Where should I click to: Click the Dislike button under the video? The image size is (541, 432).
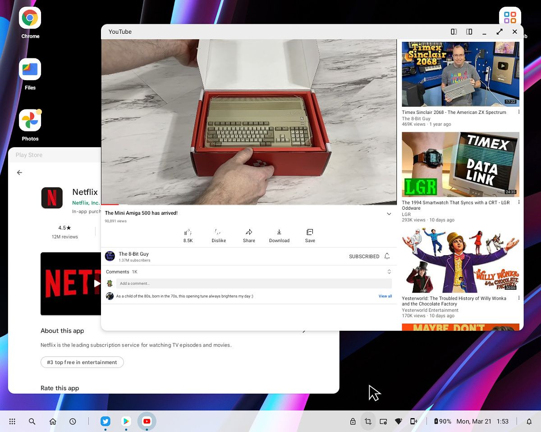point(219,235)
